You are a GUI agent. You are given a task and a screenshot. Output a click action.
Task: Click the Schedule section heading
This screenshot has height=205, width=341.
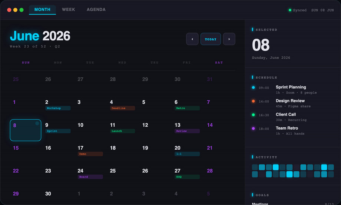(x=266, y=78)
